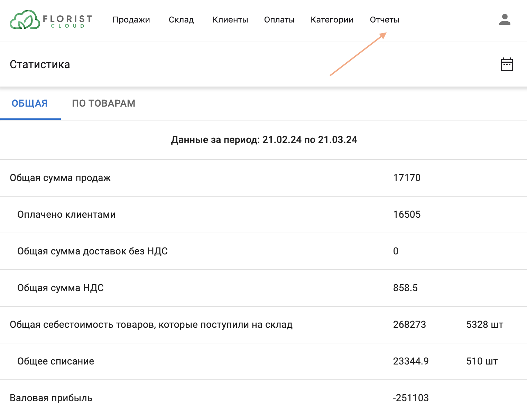Open the user profile icon
Screen dimensions: 527x414
[505, 20]
